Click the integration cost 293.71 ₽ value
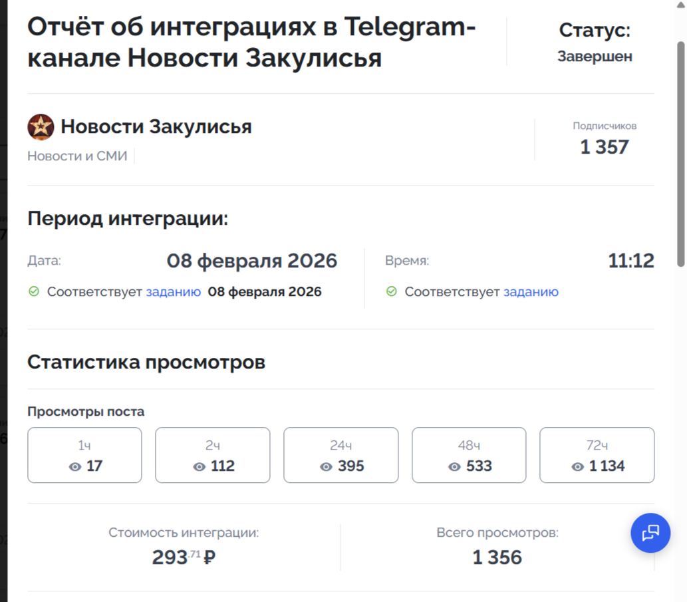 (184, 557)
